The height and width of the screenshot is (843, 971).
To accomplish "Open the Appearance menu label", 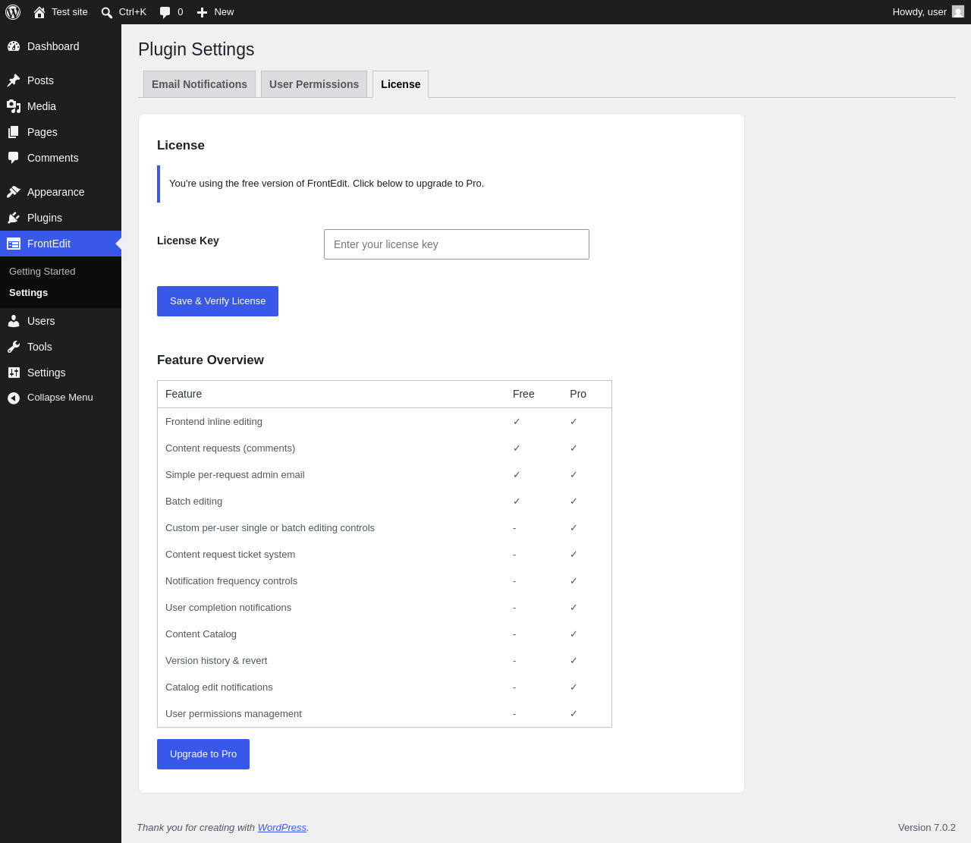I will (x=56, y=192).
